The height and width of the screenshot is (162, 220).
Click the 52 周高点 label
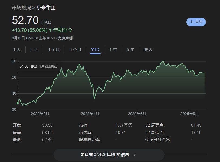click(154, 125)
